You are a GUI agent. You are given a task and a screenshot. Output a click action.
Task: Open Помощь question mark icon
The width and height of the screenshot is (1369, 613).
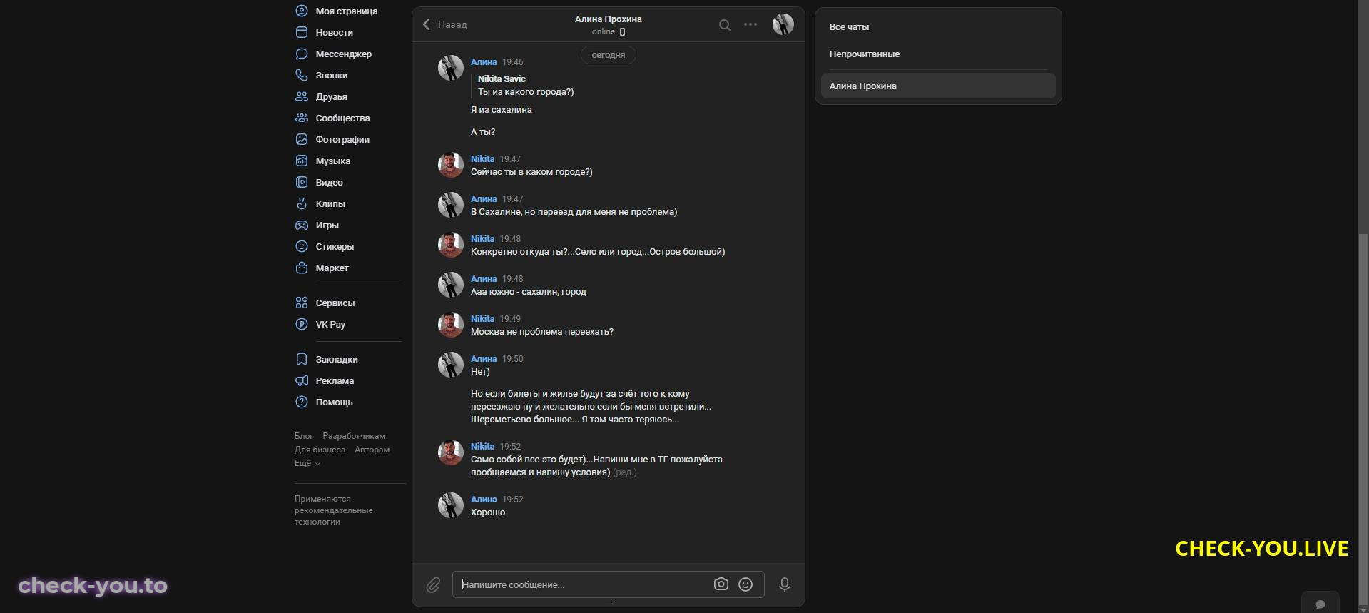(x=302, y=402)
